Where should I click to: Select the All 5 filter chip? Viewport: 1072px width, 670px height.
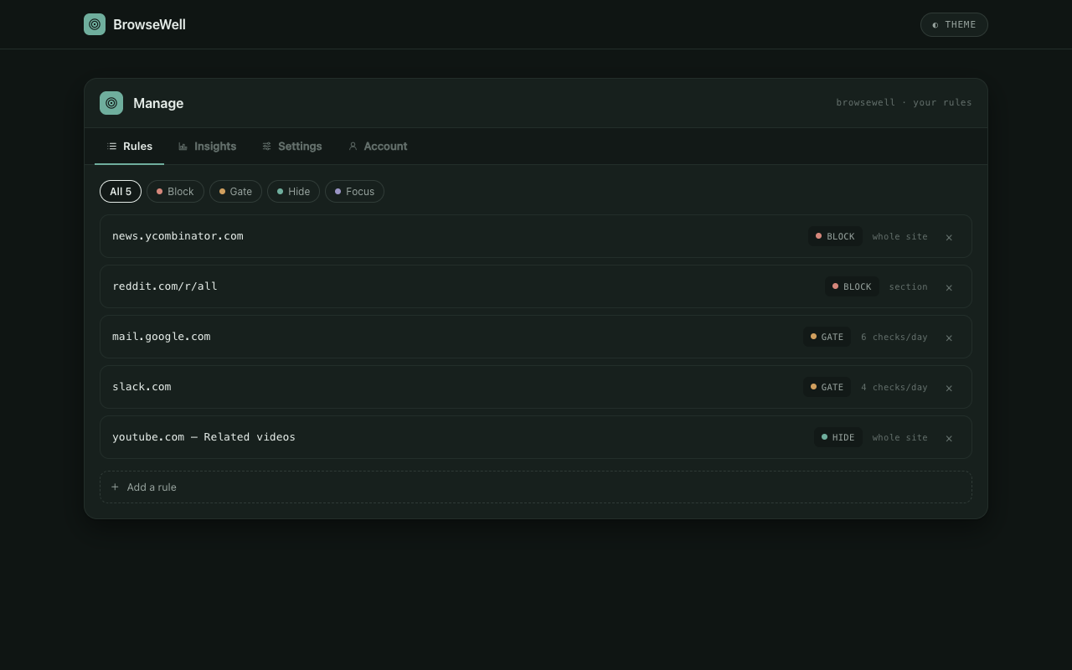tap(121, 192)
